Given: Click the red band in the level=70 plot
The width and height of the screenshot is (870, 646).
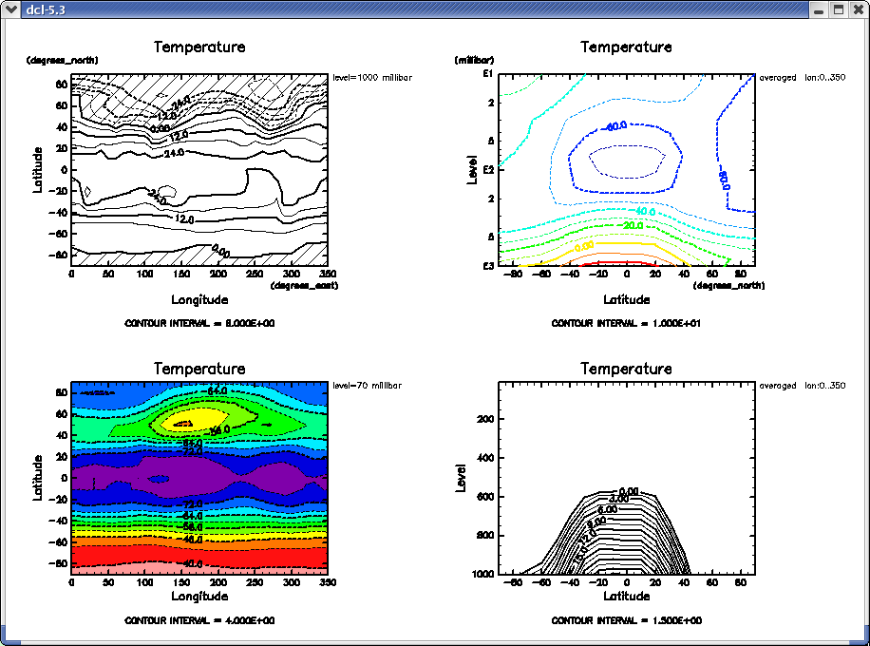Looking at the screenshot, I should click(x=199, y=555).
